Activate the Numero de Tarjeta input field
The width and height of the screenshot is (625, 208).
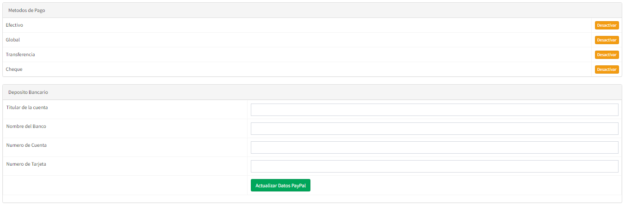[x=434, y=167]
